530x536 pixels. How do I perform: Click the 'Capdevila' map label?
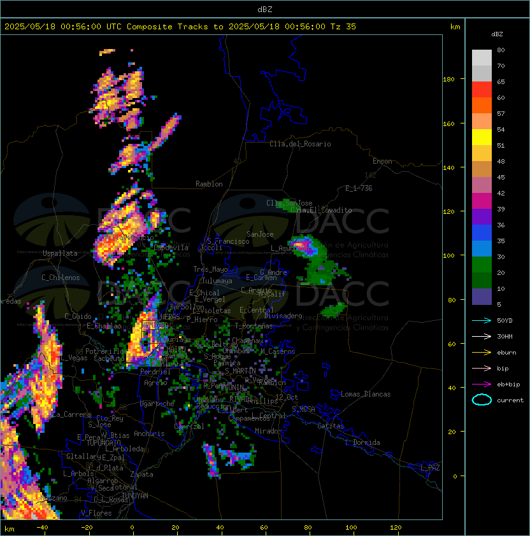click(x=171, y=248)
